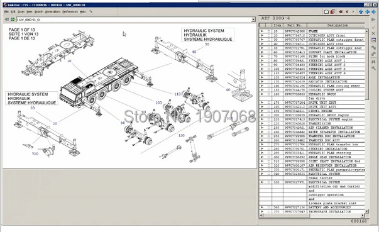The width and height of the screenshot is (379, 232).
Task: Tick the checkbox for item 260 row
Action: (x=268, y=140)
